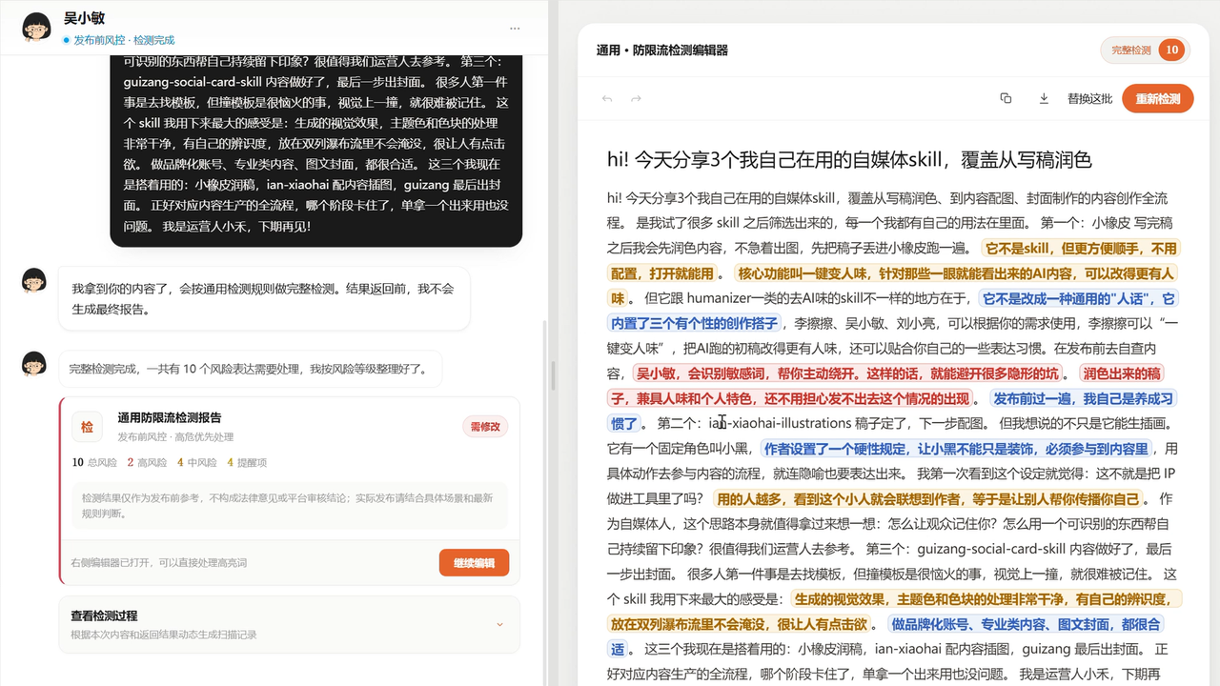Screen dimensions: 1220x686
Task: Click the 4 中风险 count in report
Action: (197, 462)
